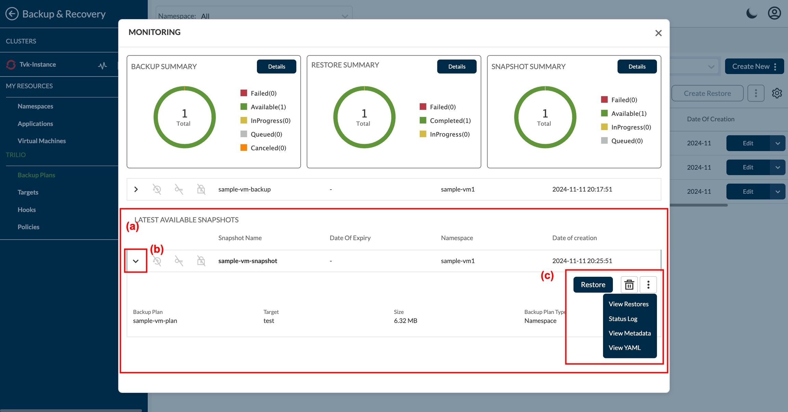Click the Restore button
This screenshot has height=412, width=788.
click(x=593, y=285)
